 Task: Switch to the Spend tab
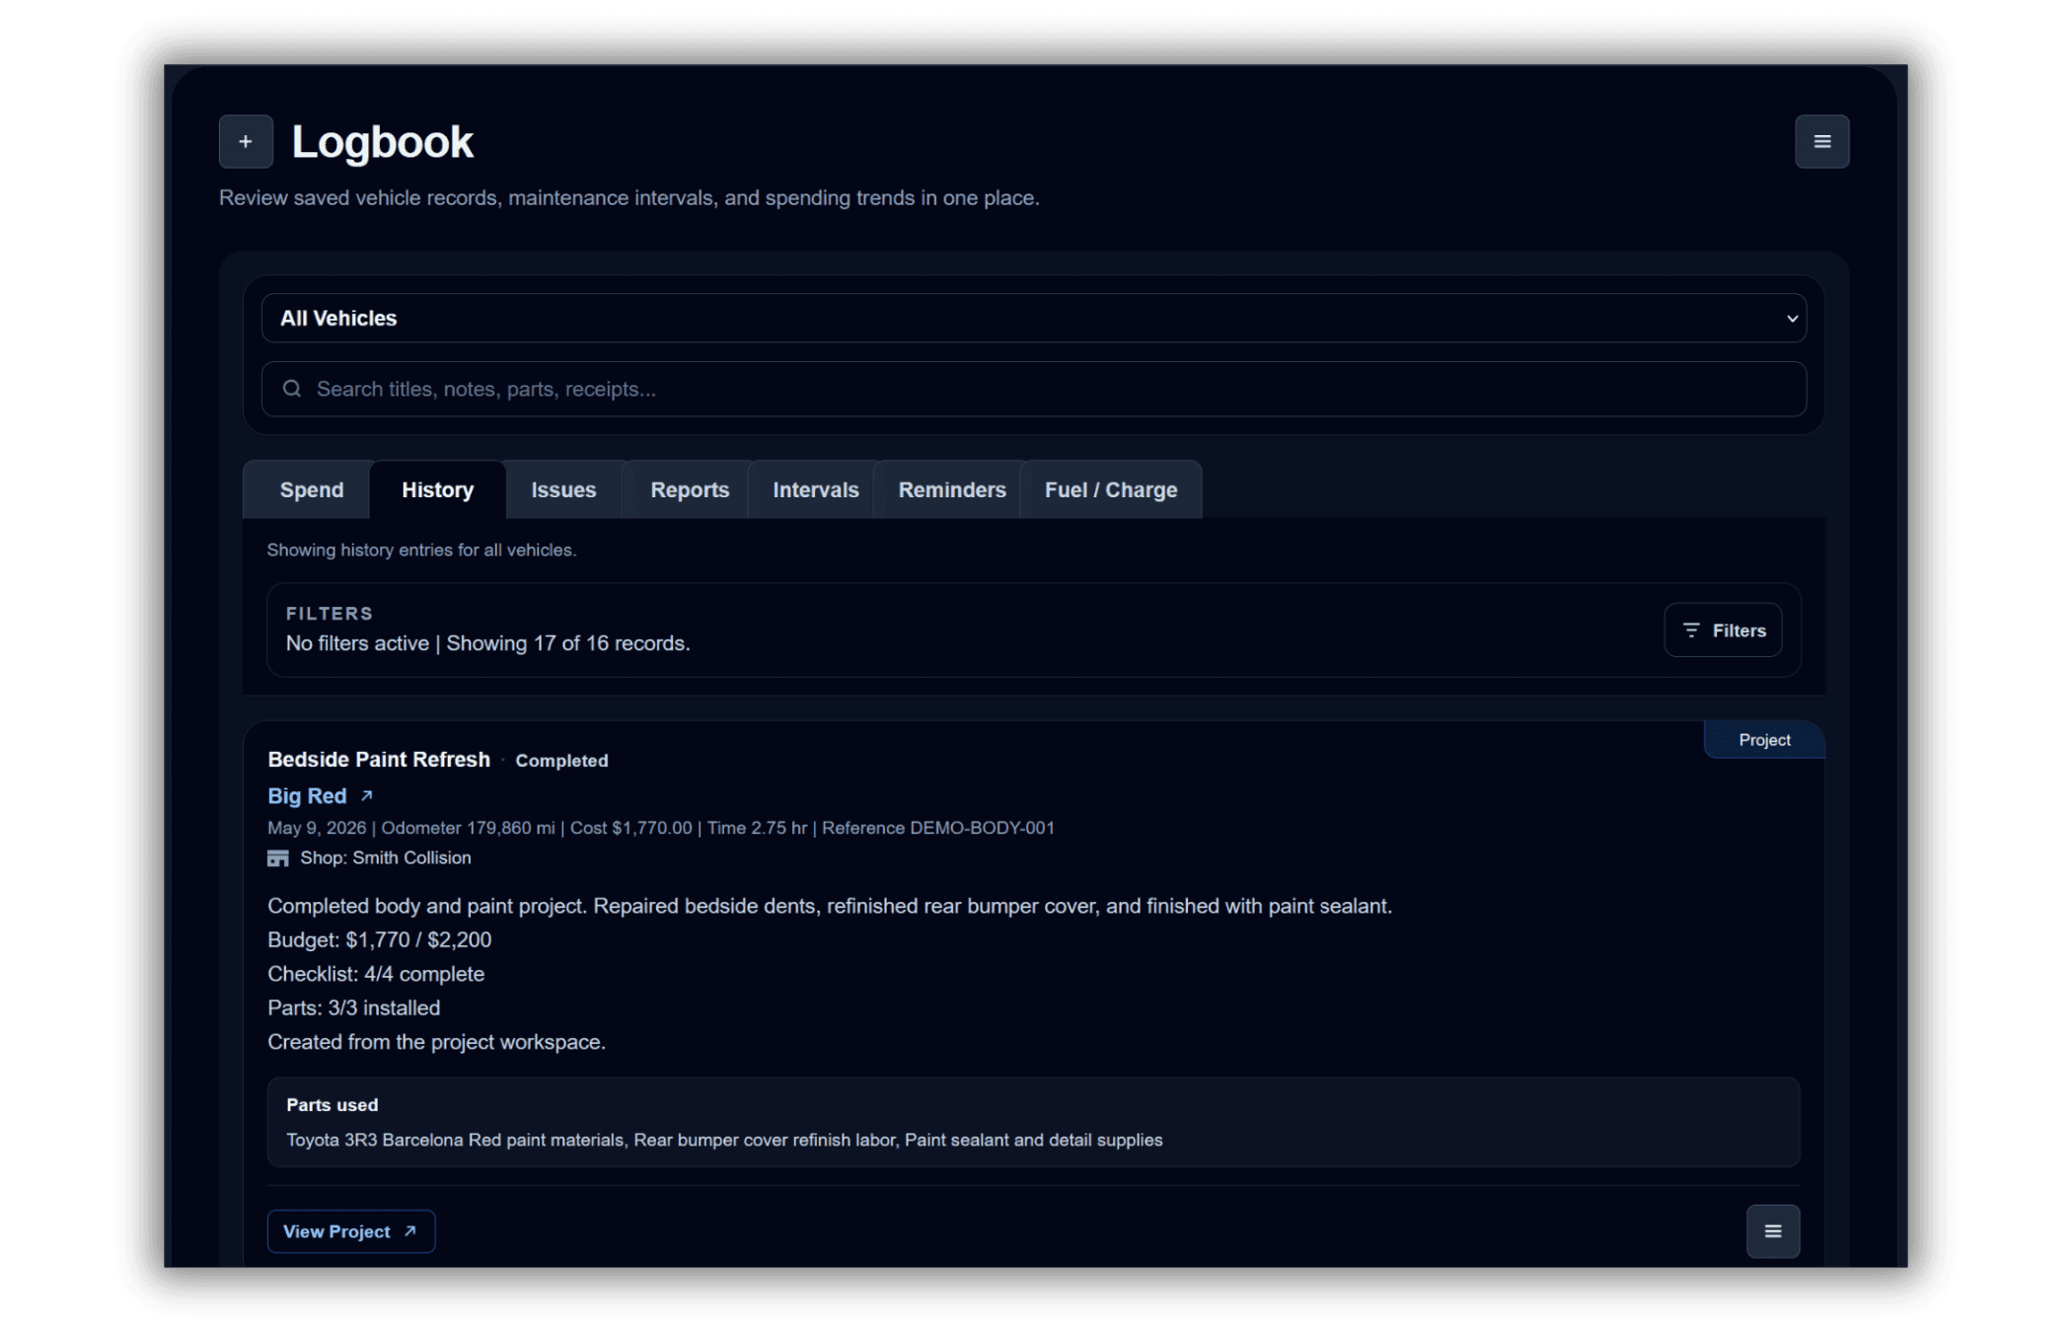(x=312, y=489)
